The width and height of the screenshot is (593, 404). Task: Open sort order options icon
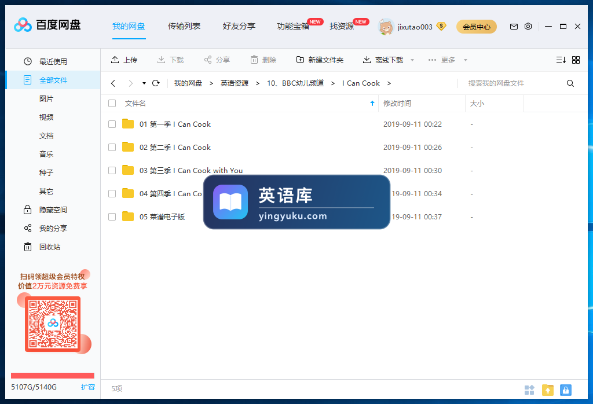tap(561, 60)
